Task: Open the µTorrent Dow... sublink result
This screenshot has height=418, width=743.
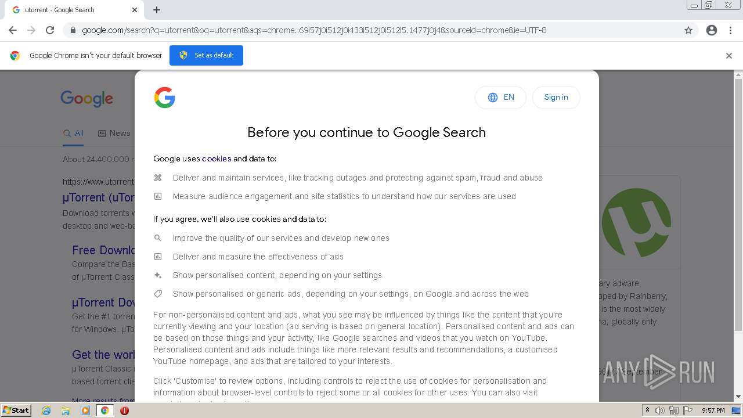Action: click(x=103, y=302)
